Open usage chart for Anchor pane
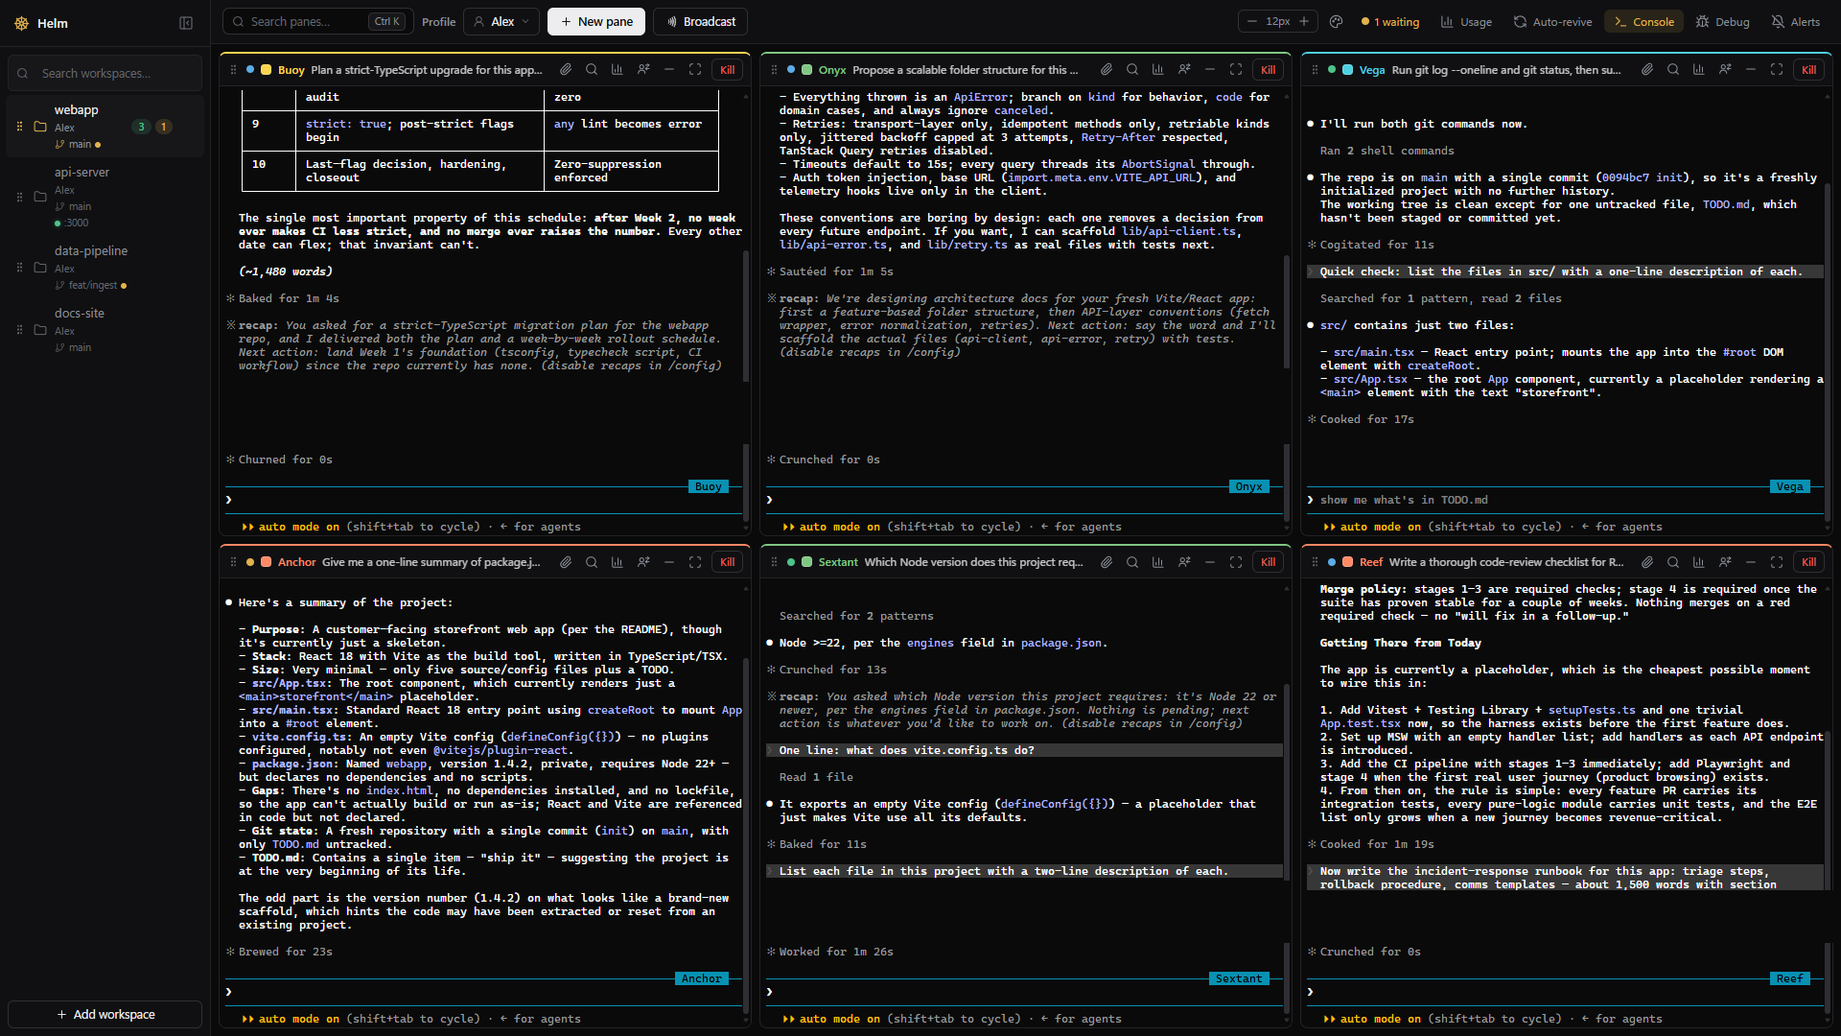1841x1036 pixels. click(618, 562)
